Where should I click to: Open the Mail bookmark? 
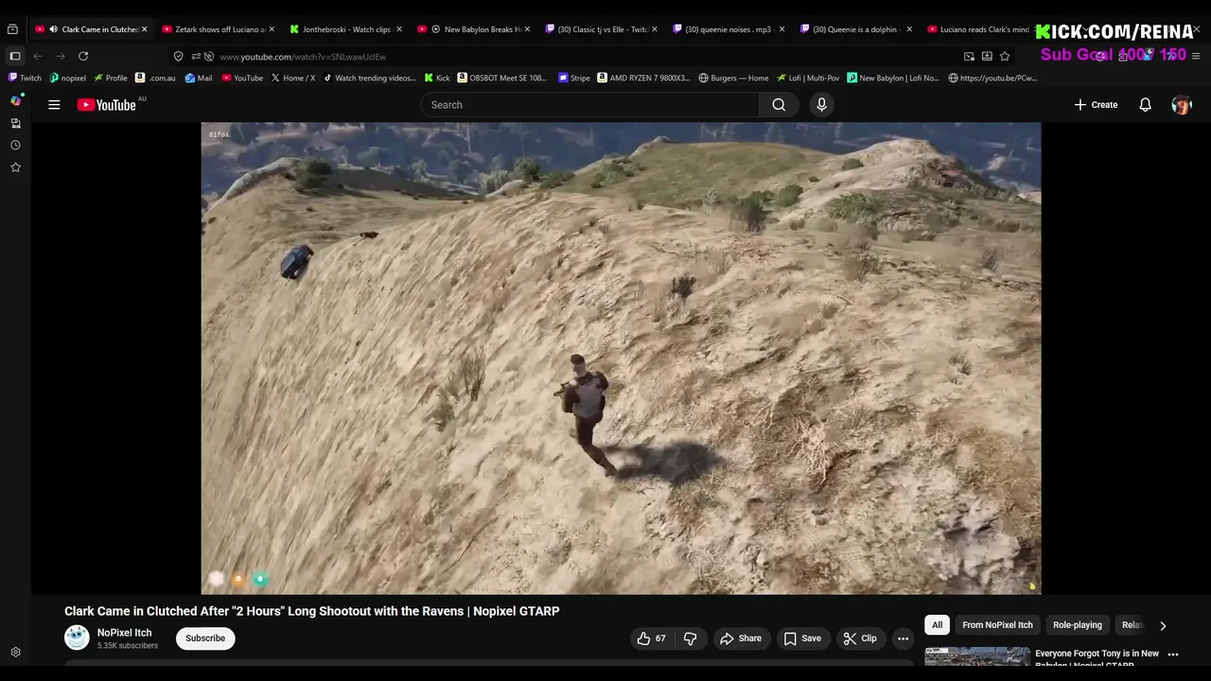pyautogui.click(x=198, y=79)
